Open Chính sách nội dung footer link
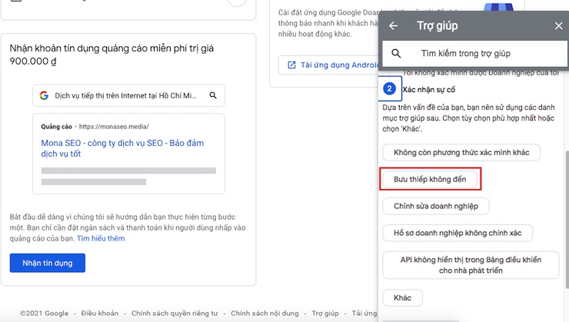 [x=265, y=313]
